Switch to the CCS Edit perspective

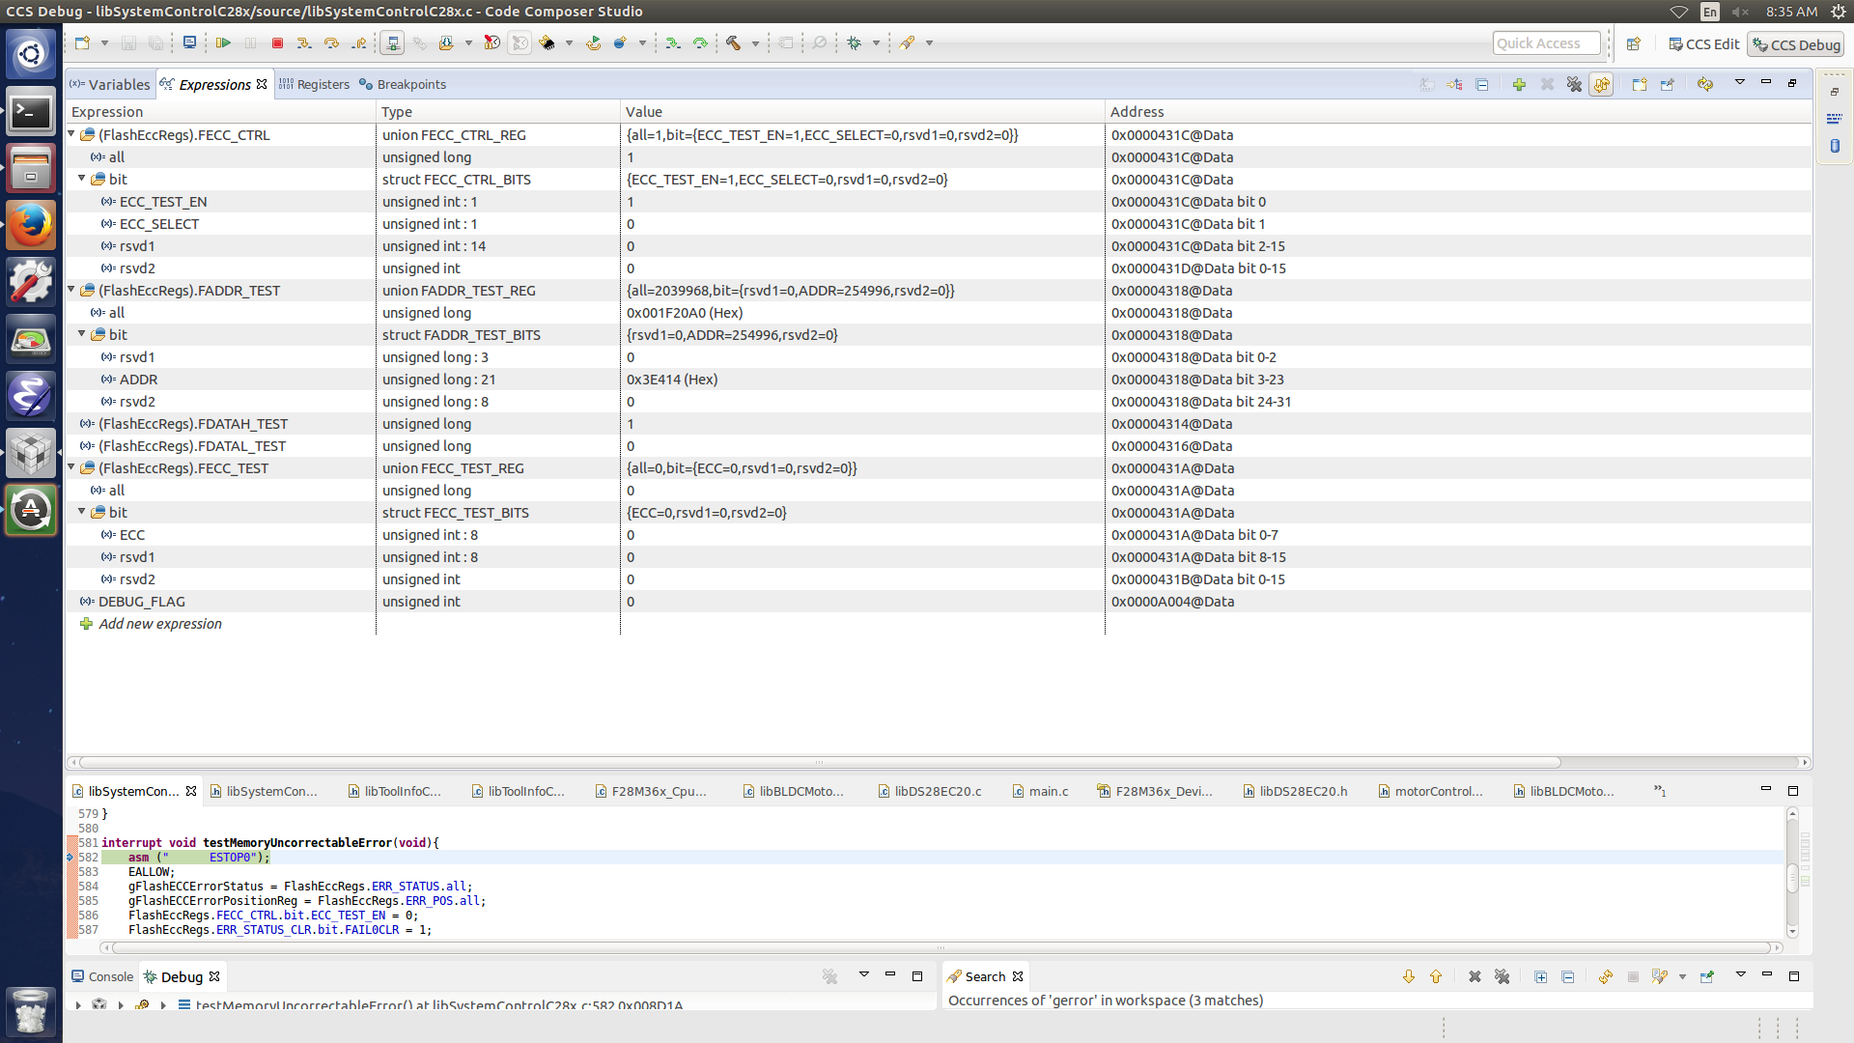click(x=1704, y=44)
